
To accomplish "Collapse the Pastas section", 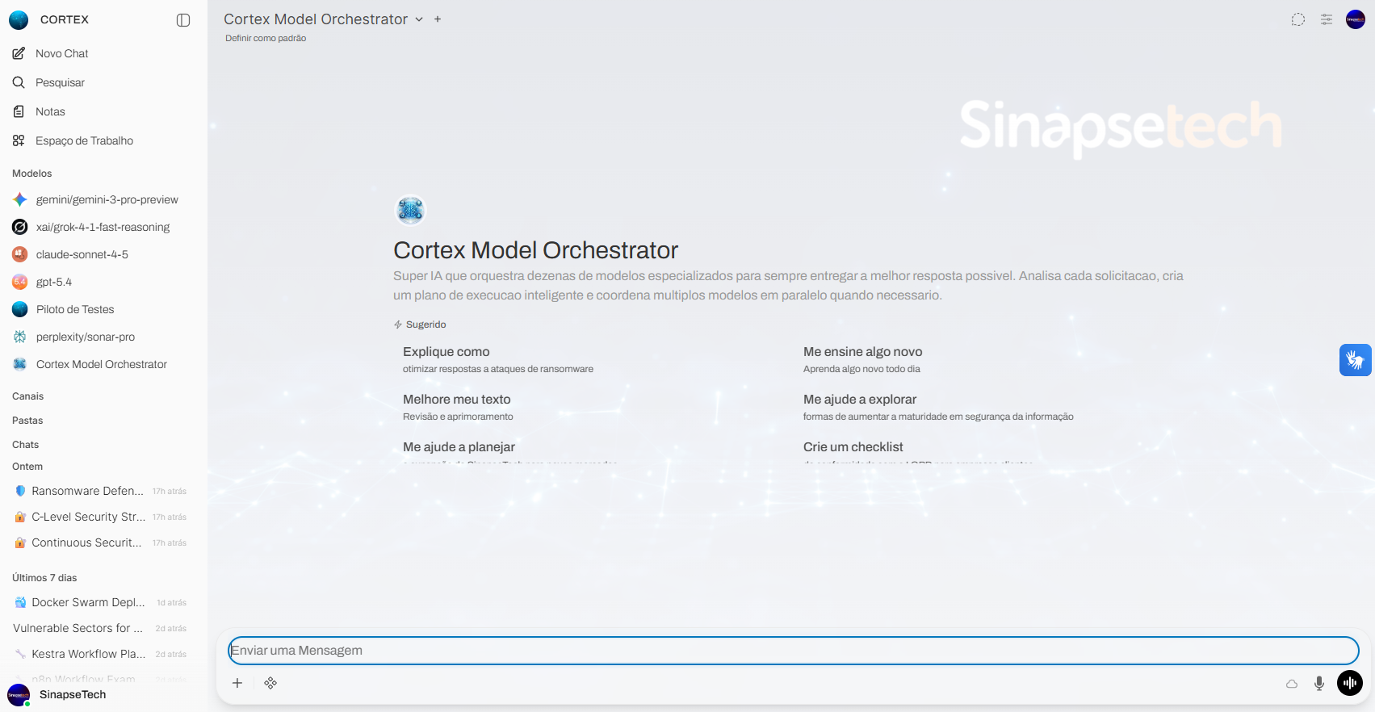I will [27, 421].
